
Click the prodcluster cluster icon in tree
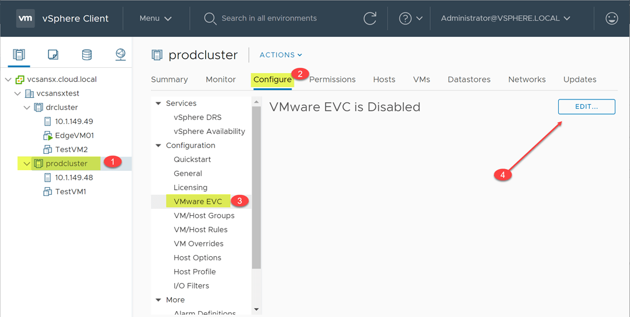[x=39, y=164]
